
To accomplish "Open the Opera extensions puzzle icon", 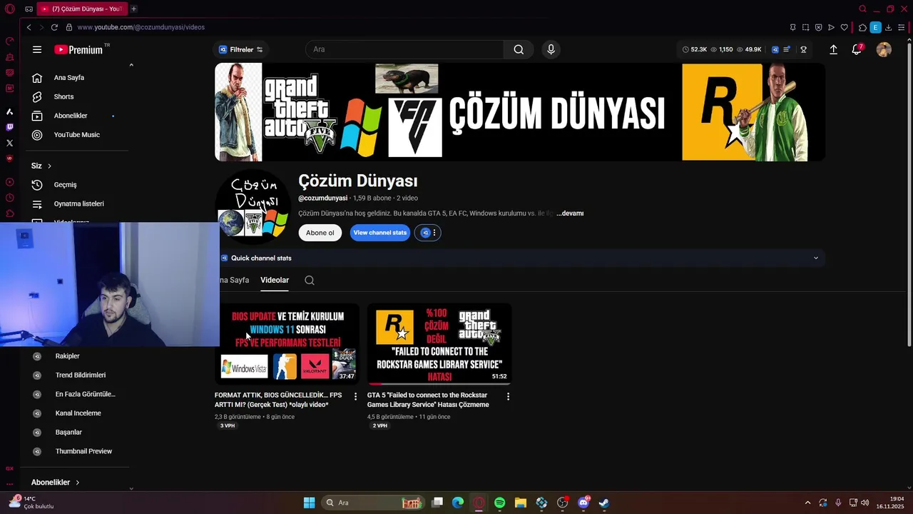I will click(x=862, y=27).
